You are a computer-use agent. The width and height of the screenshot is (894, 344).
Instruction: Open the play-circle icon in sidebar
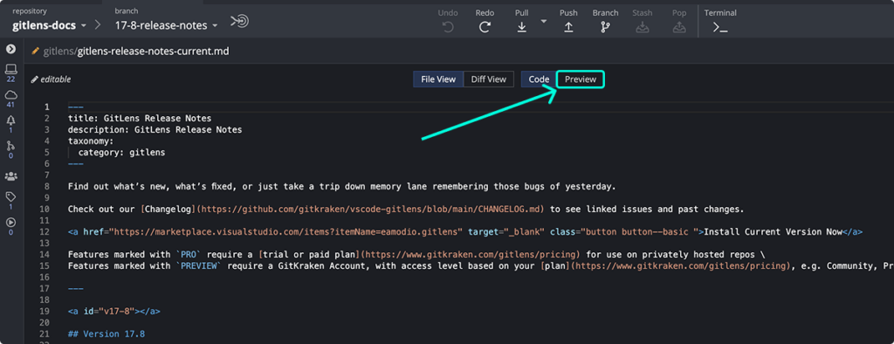click(10, 225)
